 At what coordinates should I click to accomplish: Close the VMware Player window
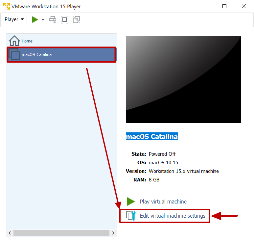243,6
